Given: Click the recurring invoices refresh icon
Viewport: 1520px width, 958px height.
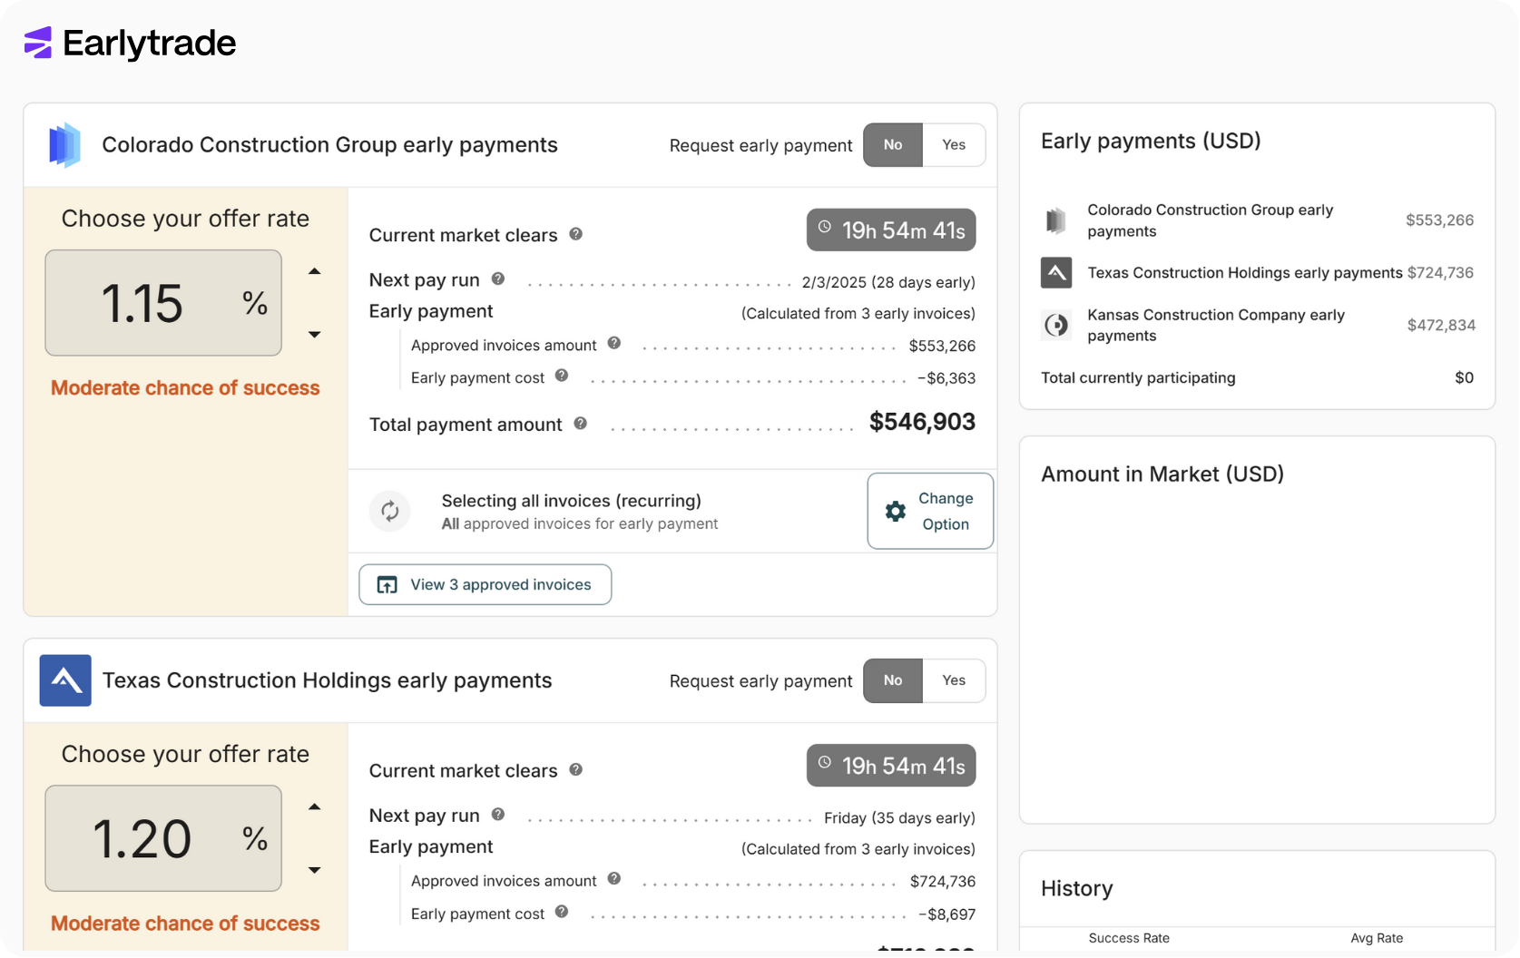Looking at the screenshot, I should (x=390, y=512).
